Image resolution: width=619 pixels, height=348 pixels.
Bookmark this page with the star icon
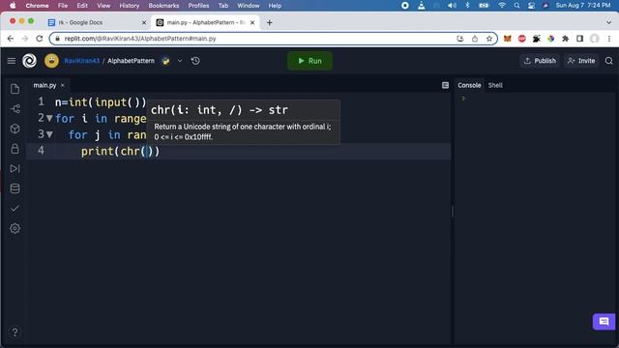tap(489, 39)
